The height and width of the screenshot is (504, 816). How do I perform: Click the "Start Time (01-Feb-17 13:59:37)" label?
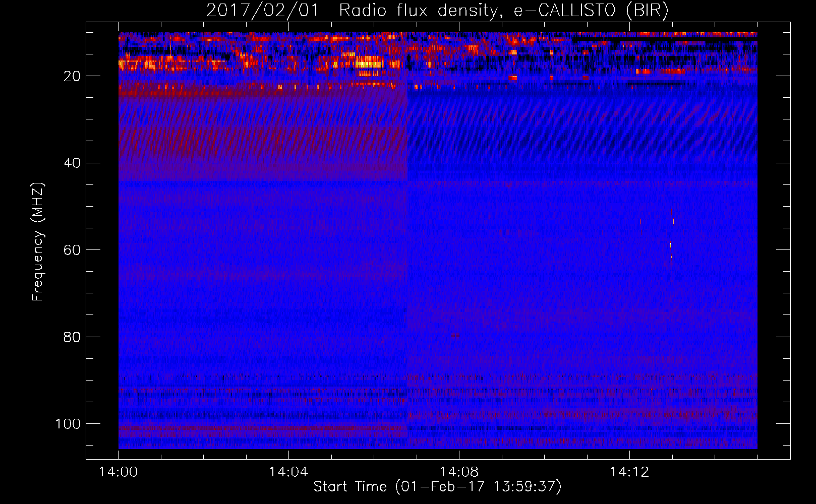point(437,487)
